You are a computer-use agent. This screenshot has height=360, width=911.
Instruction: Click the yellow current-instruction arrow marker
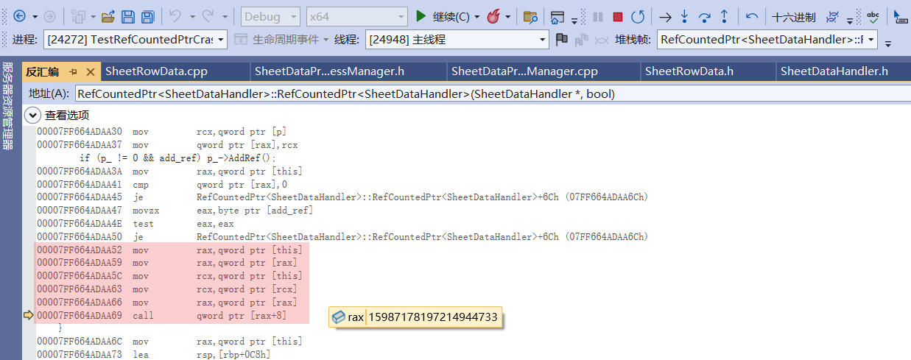click(x=29, y=316)
